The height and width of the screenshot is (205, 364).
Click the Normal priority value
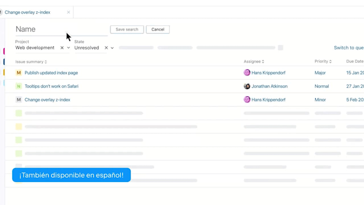tap(322, 86)
